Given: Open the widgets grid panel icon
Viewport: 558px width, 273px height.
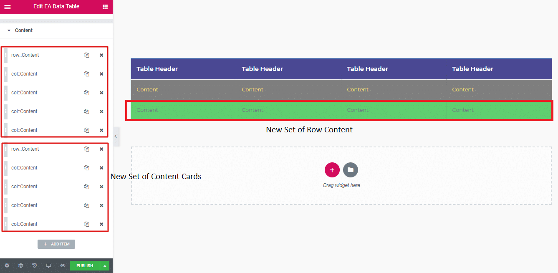Looking at the screenshot, I should click(105, 7).
